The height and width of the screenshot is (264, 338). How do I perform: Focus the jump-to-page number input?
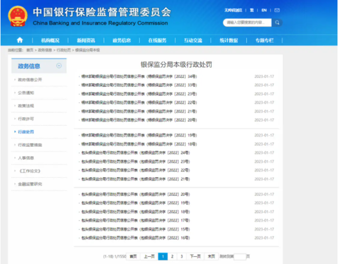tap(240, 257)
